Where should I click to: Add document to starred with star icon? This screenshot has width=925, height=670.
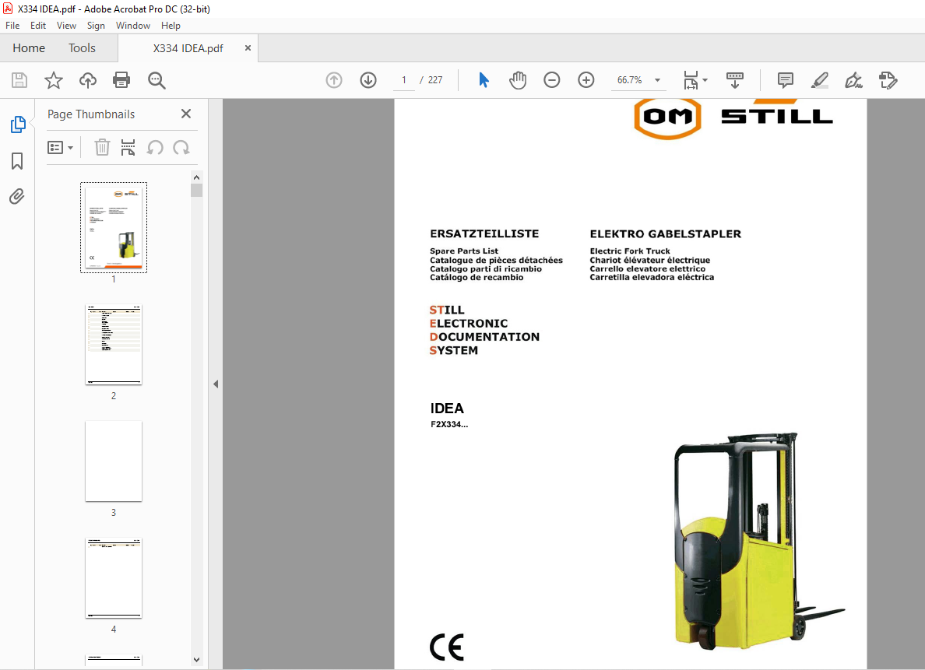[54, 80]
